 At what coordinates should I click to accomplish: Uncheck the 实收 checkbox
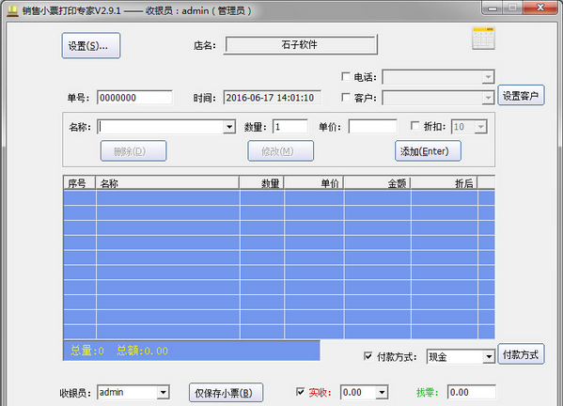click(x=300, y=392)
